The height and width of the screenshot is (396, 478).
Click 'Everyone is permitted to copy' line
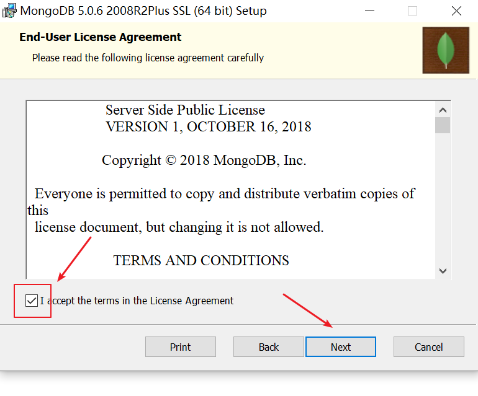pos(225,193)
